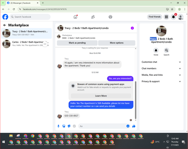Screen dimensions: 188x149
Task: Mute this conversation bell icon
Action: [156, 51]
